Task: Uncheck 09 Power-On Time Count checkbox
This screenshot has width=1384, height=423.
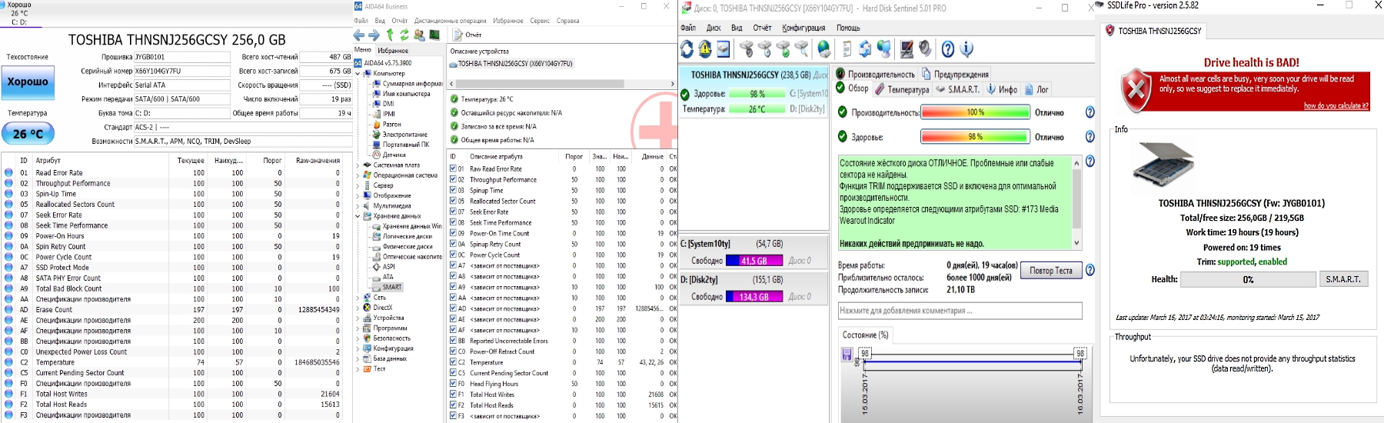Action: pos(453,233)
